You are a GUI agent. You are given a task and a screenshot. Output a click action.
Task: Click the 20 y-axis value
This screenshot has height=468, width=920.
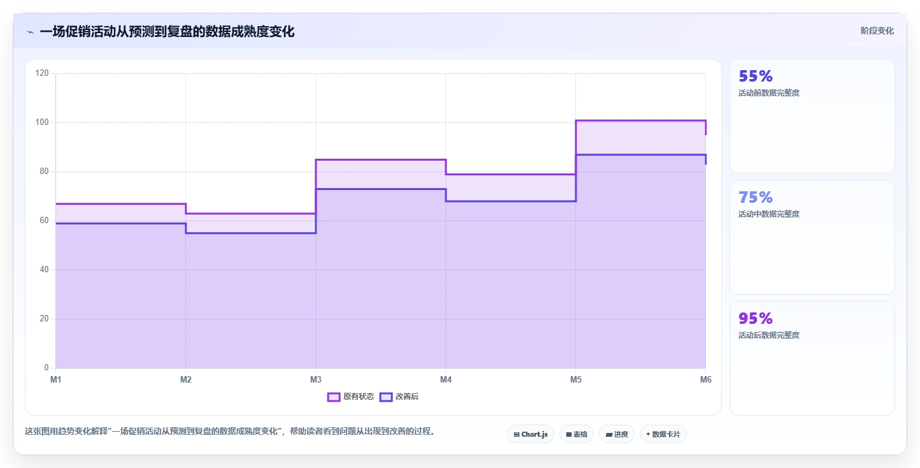click(44, 319)
